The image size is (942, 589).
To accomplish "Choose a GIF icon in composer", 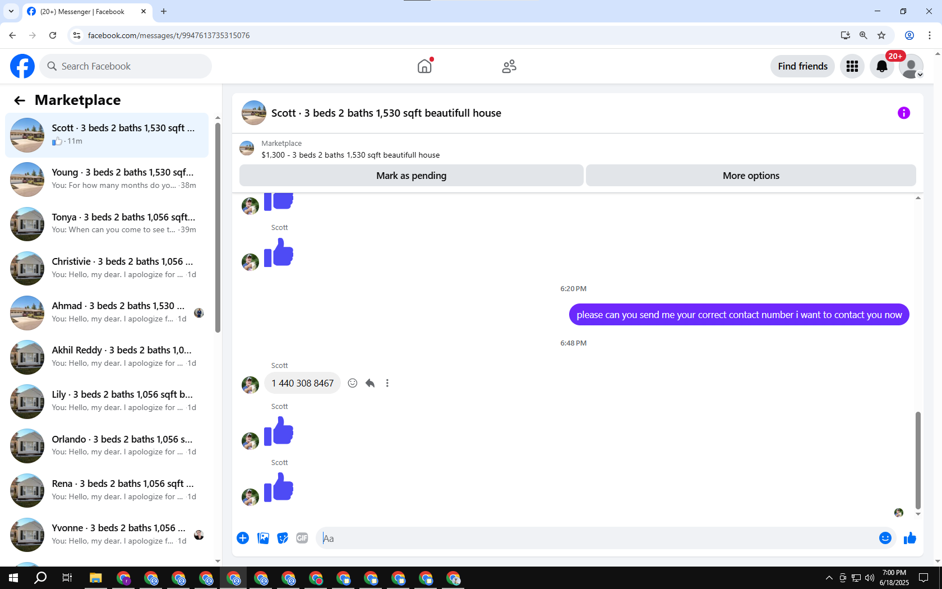I will tap(302, 539).
